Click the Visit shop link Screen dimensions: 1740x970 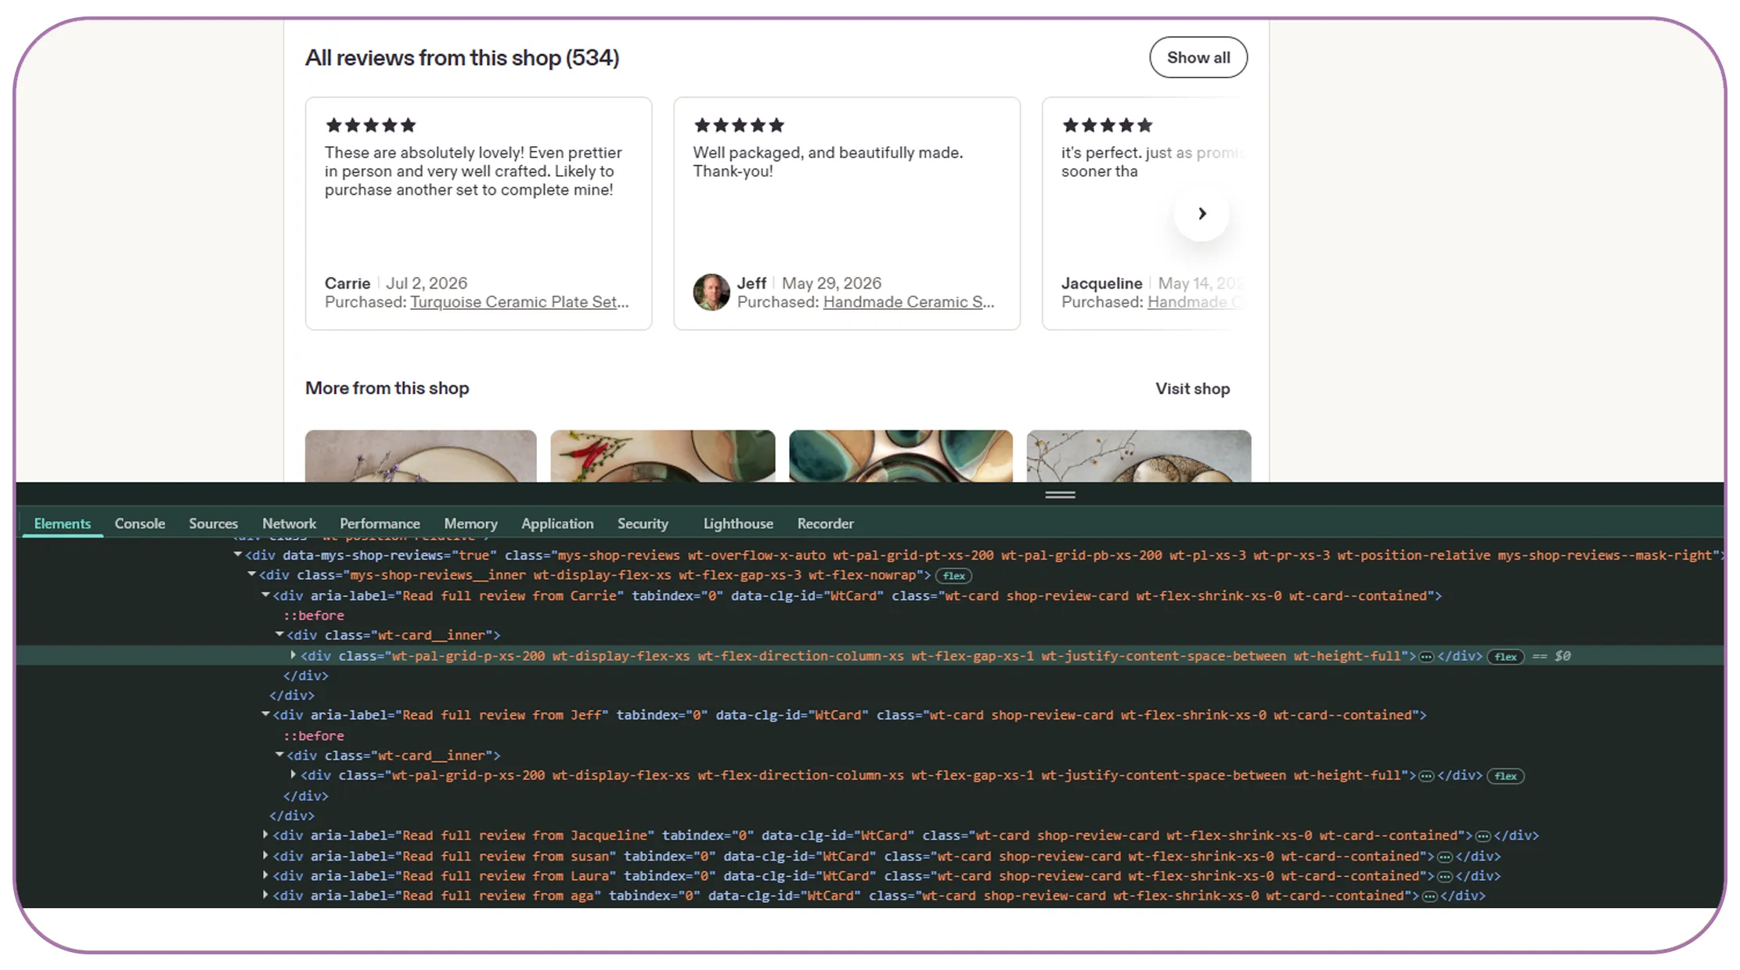click(1192, 389)
